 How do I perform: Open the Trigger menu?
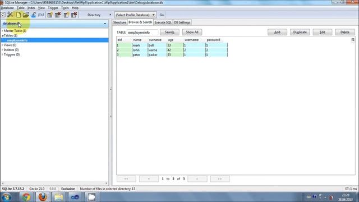[x=53, y=8]
